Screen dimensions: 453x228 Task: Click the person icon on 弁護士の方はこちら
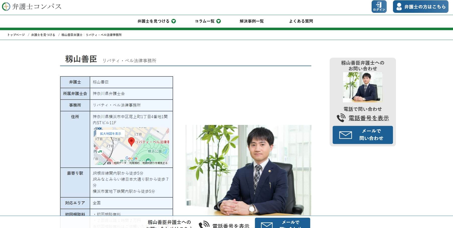point(399,7)
